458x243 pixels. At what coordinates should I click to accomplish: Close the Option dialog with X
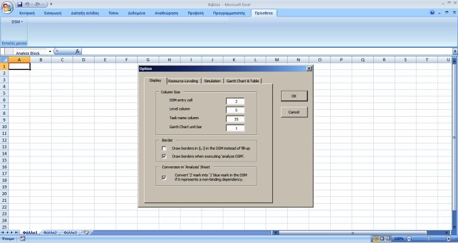pos(309,69)
